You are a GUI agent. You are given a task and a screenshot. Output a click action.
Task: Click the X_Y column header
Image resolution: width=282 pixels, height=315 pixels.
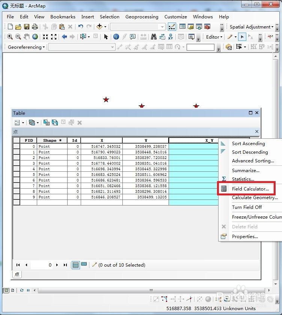point(209,140)
